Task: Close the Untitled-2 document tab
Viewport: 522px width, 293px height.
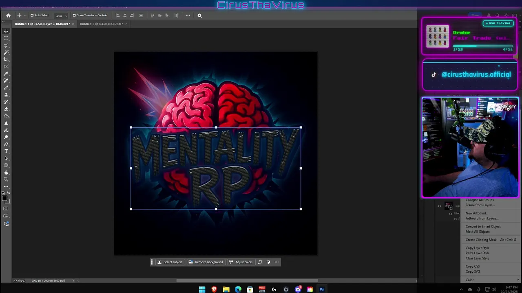Action: 126,24
